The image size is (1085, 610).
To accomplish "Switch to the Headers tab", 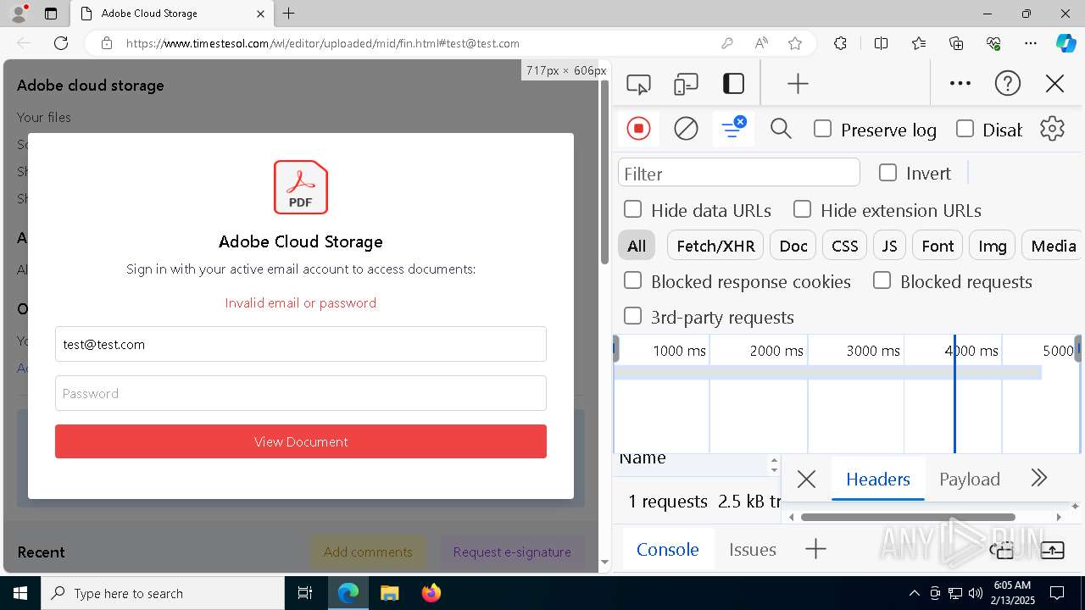I will point(877,479).
